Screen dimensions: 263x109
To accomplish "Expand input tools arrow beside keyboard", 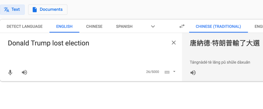I will pyautogui.click(x=174, y=72).
